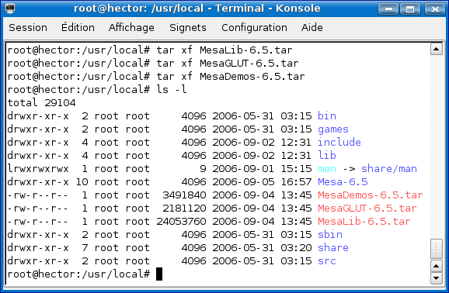
Task: Click the empty scrollbar track area
Action: 437,146
